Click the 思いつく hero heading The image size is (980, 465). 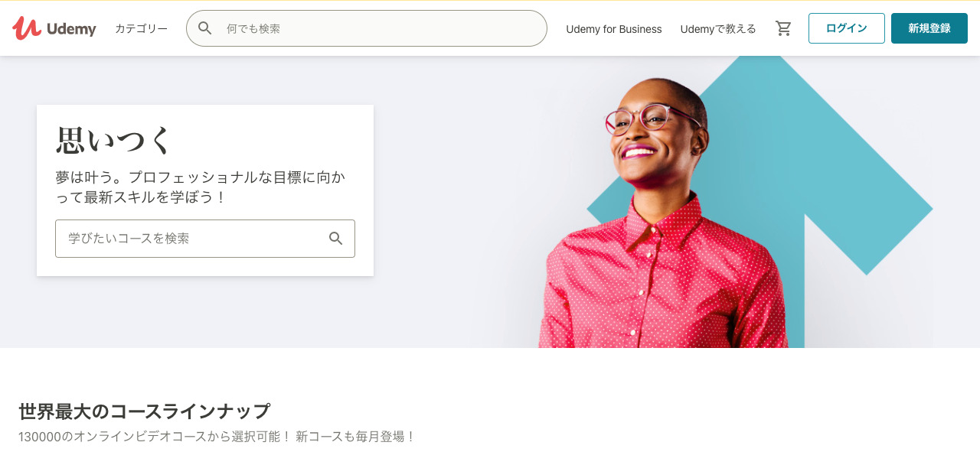(x=114, y=141)
